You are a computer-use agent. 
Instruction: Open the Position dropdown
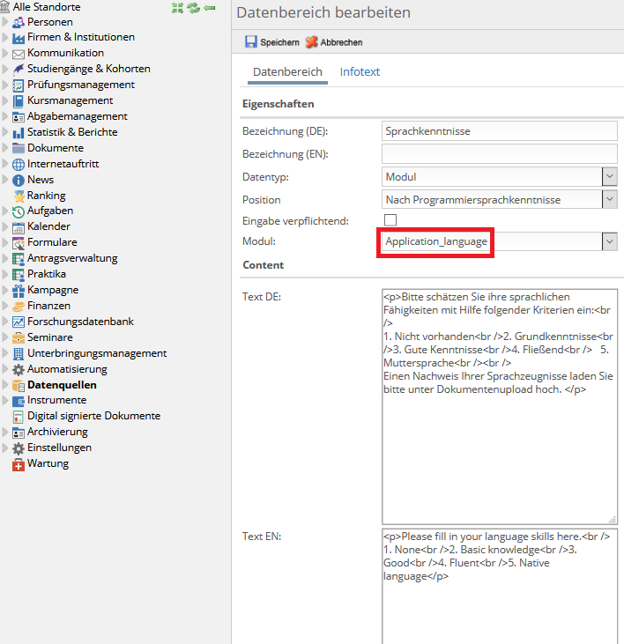[609, 200]
